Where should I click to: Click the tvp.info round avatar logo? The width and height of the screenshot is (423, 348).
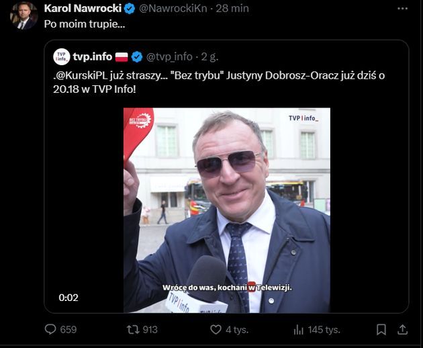click(61, 56)
